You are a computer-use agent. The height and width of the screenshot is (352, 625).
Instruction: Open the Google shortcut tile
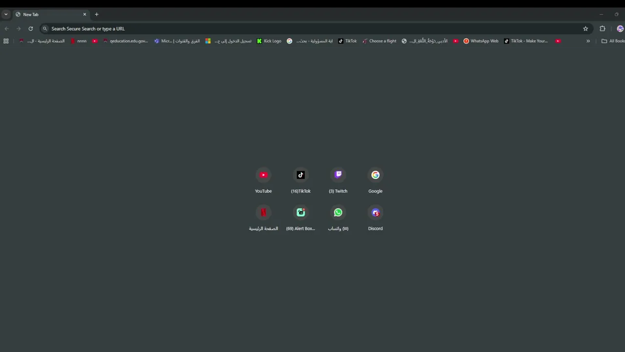coord(375,180)
